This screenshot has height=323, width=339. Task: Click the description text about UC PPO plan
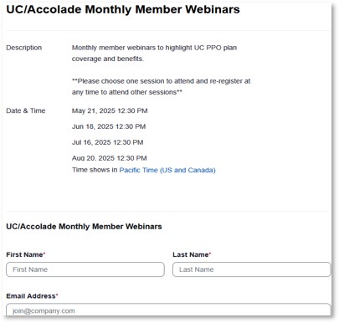tap(154, 48)
